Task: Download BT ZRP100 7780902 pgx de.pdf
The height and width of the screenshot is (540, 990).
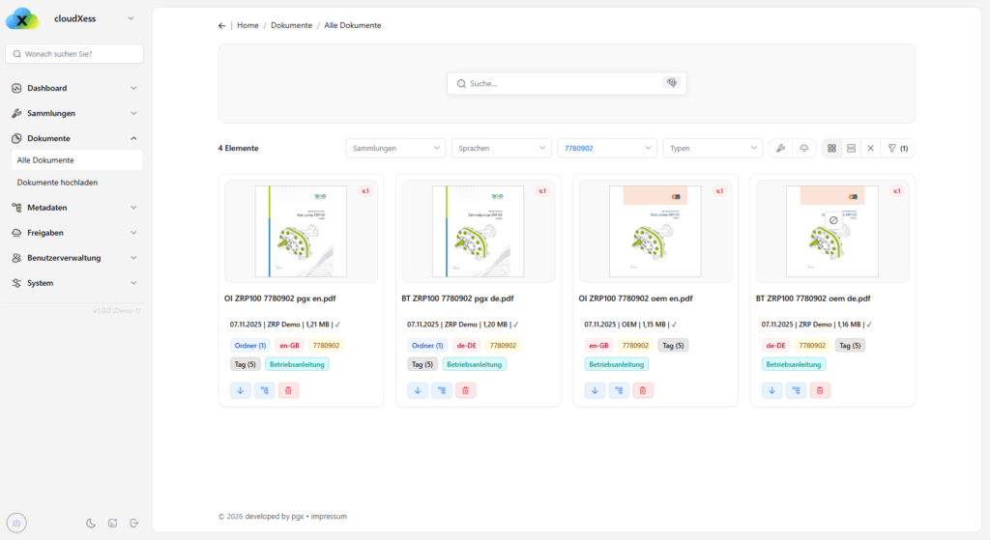Action: [x=418, y=390]
